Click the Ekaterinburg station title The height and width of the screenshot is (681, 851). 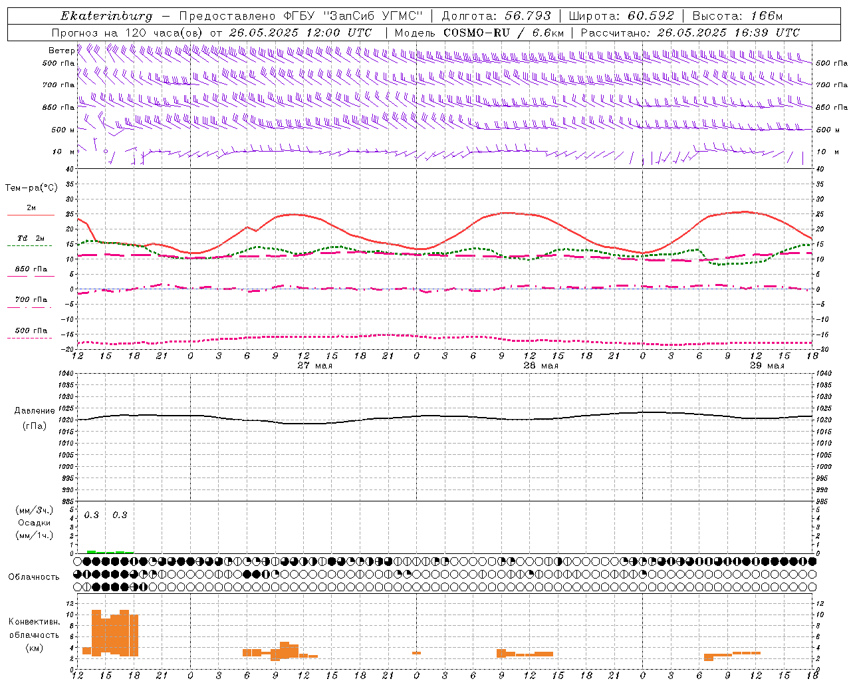pyautogui.click(x=106, y=16)
